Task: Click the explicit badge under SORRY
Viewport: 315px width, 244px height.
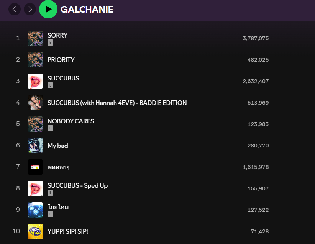Action: (x=50, y=43)
